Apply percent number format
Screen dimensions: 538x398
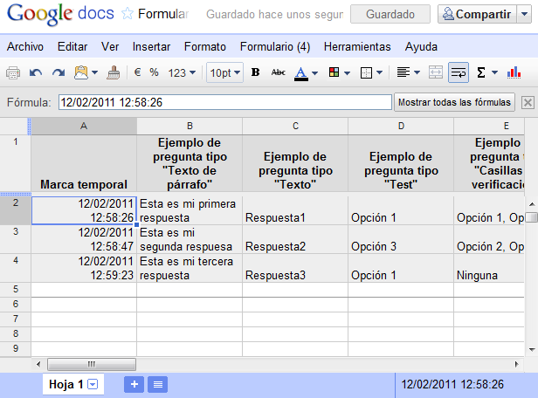154,72
